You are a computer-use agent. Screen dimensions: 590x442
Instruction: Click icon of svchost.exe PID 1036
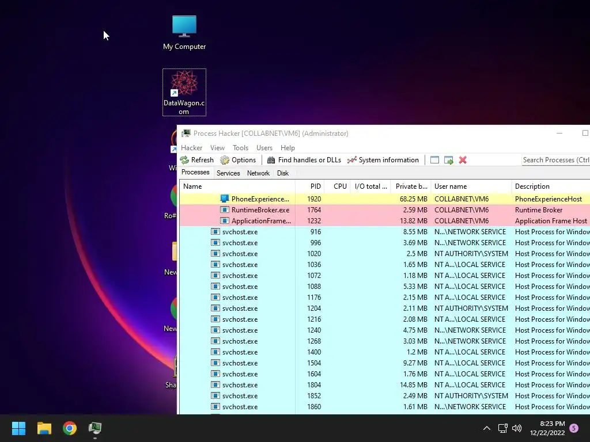coord(215,264)
